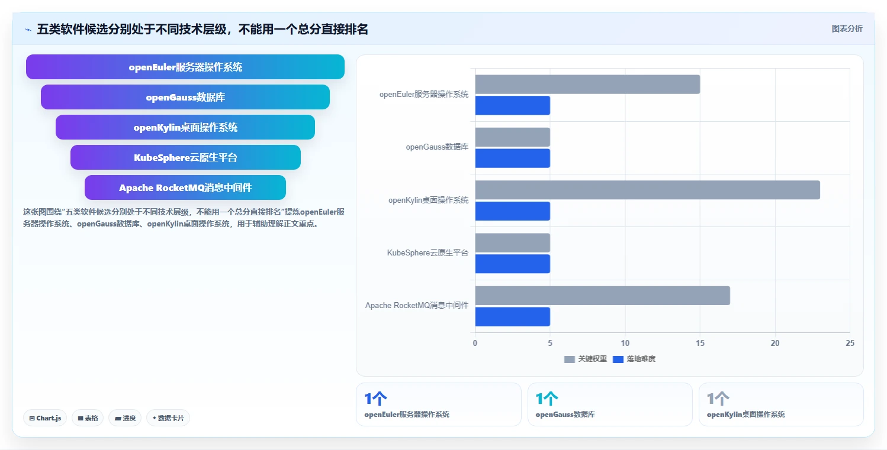Click y-axis label Apache RocketMQ消息中间件
This screenshot has height=450, width=887.
417,305
